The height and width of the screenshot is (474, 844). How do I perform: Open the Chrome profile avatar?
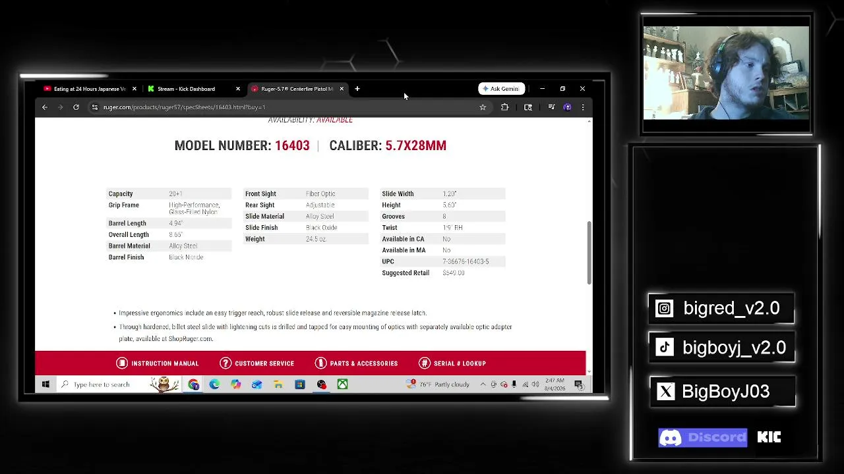click(567, 107)
